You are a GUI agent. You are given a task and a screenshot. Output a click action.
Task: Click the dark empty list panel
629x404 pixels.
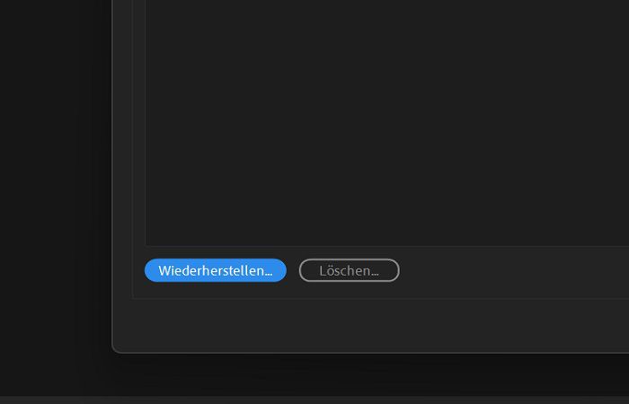(387, 122)
